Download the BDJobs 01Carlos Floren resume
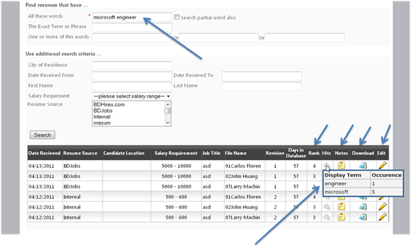411x249 pixels. 363,166
